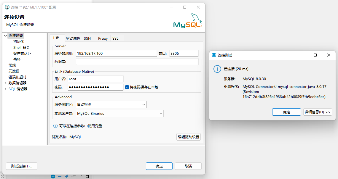
Task: Click the MySQL dolphin logo
Action: coord(187,21)
